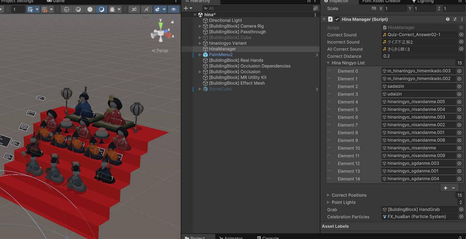Screen dimensions: 466x239
Task: Expand Point Lights foldout
Action: (x=329, y=202)
